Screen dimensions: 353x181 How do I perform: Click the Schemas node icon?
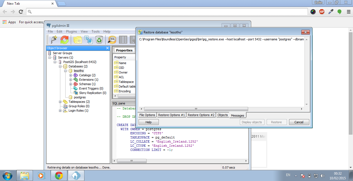pos(76,84)
